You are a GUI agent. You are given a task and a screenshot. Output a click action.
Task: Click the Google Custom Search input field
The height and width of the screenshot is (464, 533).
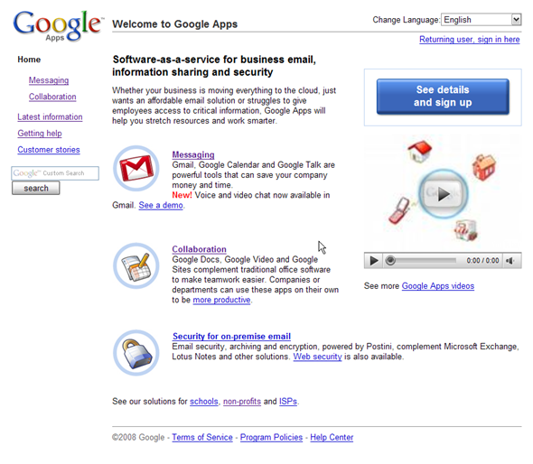[x=55, y=173]
